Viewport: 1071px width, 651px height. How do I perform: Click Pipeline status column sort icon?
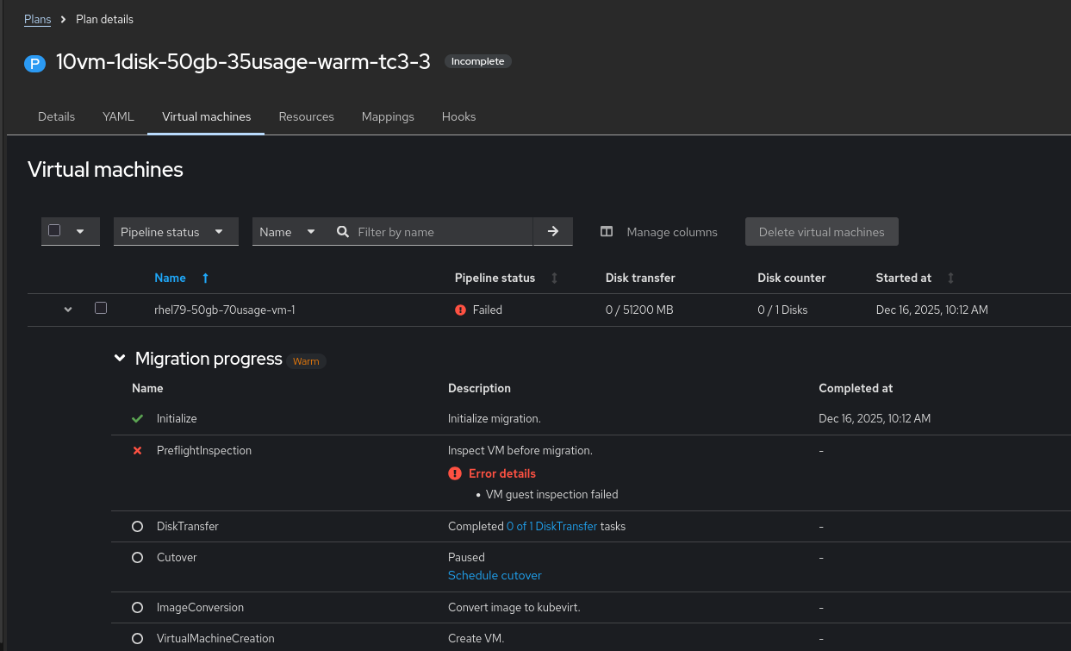coord(554,278)
